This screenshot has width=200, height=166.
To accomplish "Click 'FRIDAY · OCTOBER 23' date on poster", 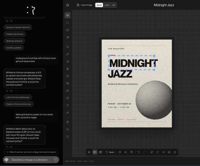I will pyautogui.click(x=119, y=104).
